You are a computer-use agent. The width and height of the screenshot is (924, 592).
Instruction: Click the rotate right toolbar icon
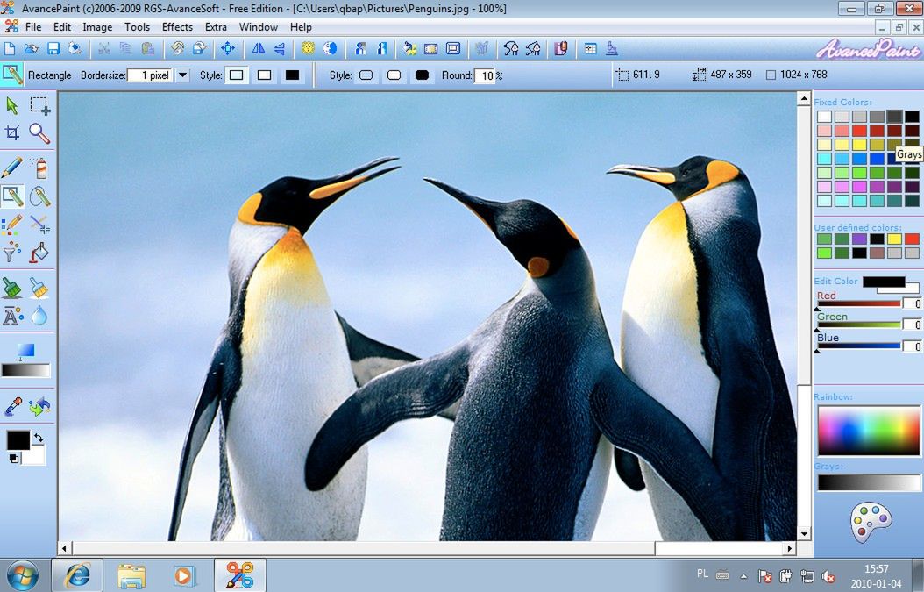click(200, 49)
